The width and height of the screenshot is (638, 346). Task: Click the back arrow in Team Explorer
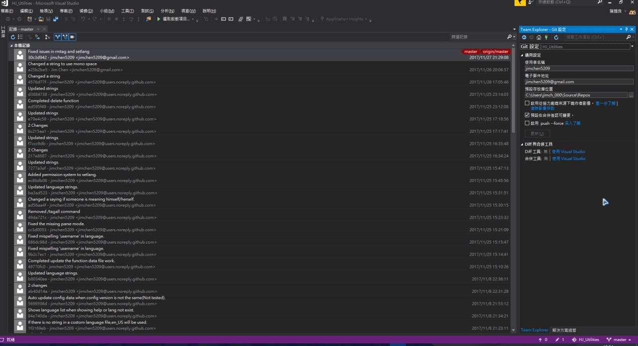point(524,37)
